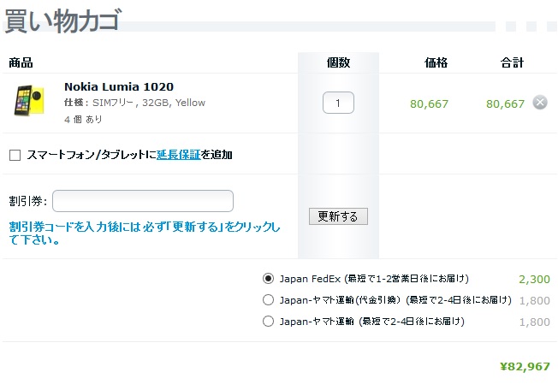Viewport: 558px width, 384px height.
Task: Click the 商品 column header
Action: point(21,62)
